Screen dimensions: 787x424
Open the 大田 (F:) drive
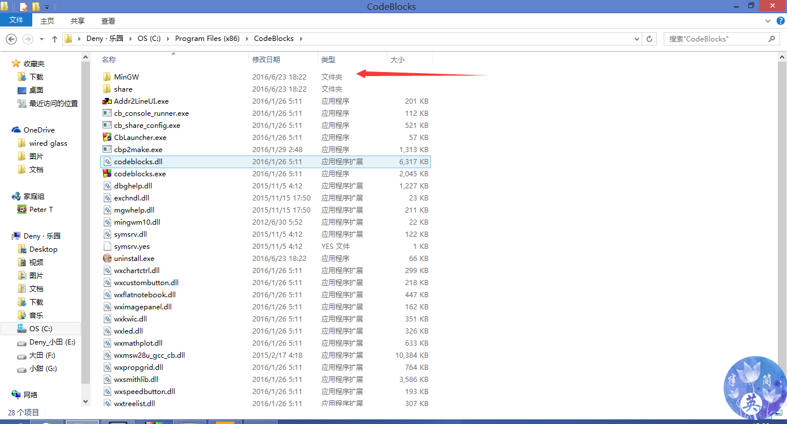[42, 355]
